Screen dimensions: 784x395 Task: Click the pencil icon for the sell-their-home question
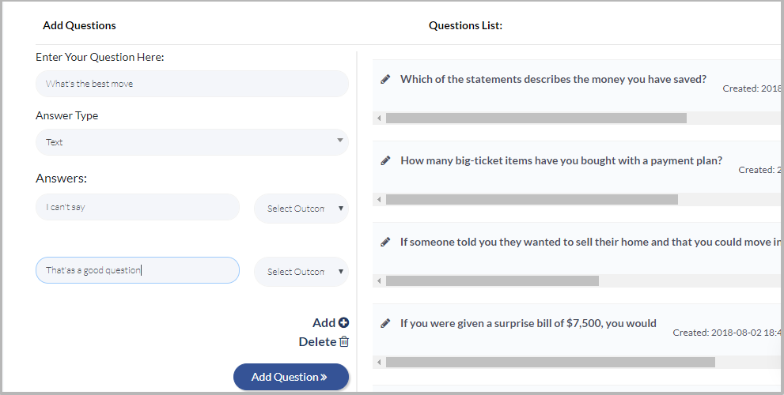385,242
